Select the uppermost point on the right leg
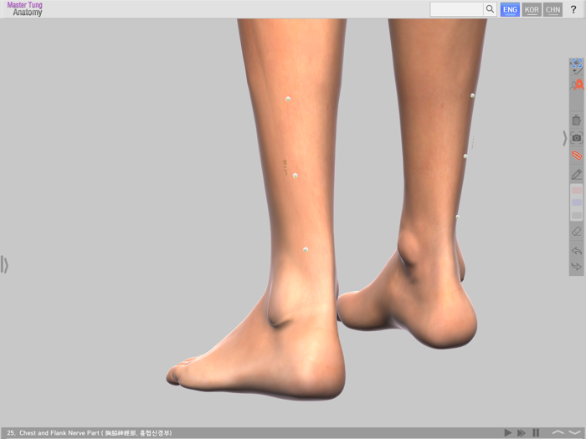This screenshot has width=586, height=439. click(472, 95)
